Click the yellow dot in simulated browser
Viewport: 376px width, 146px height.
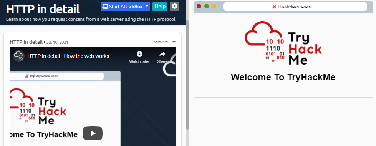pos(214,6)
